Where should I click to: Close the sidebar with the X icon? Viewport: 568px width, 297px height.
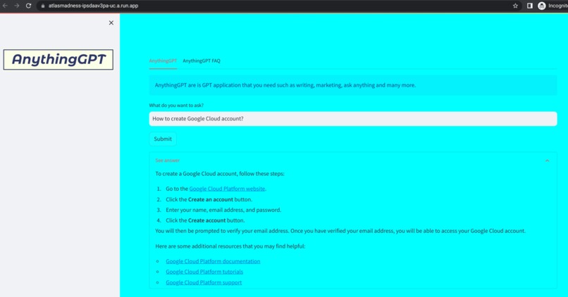coord(111,23)
